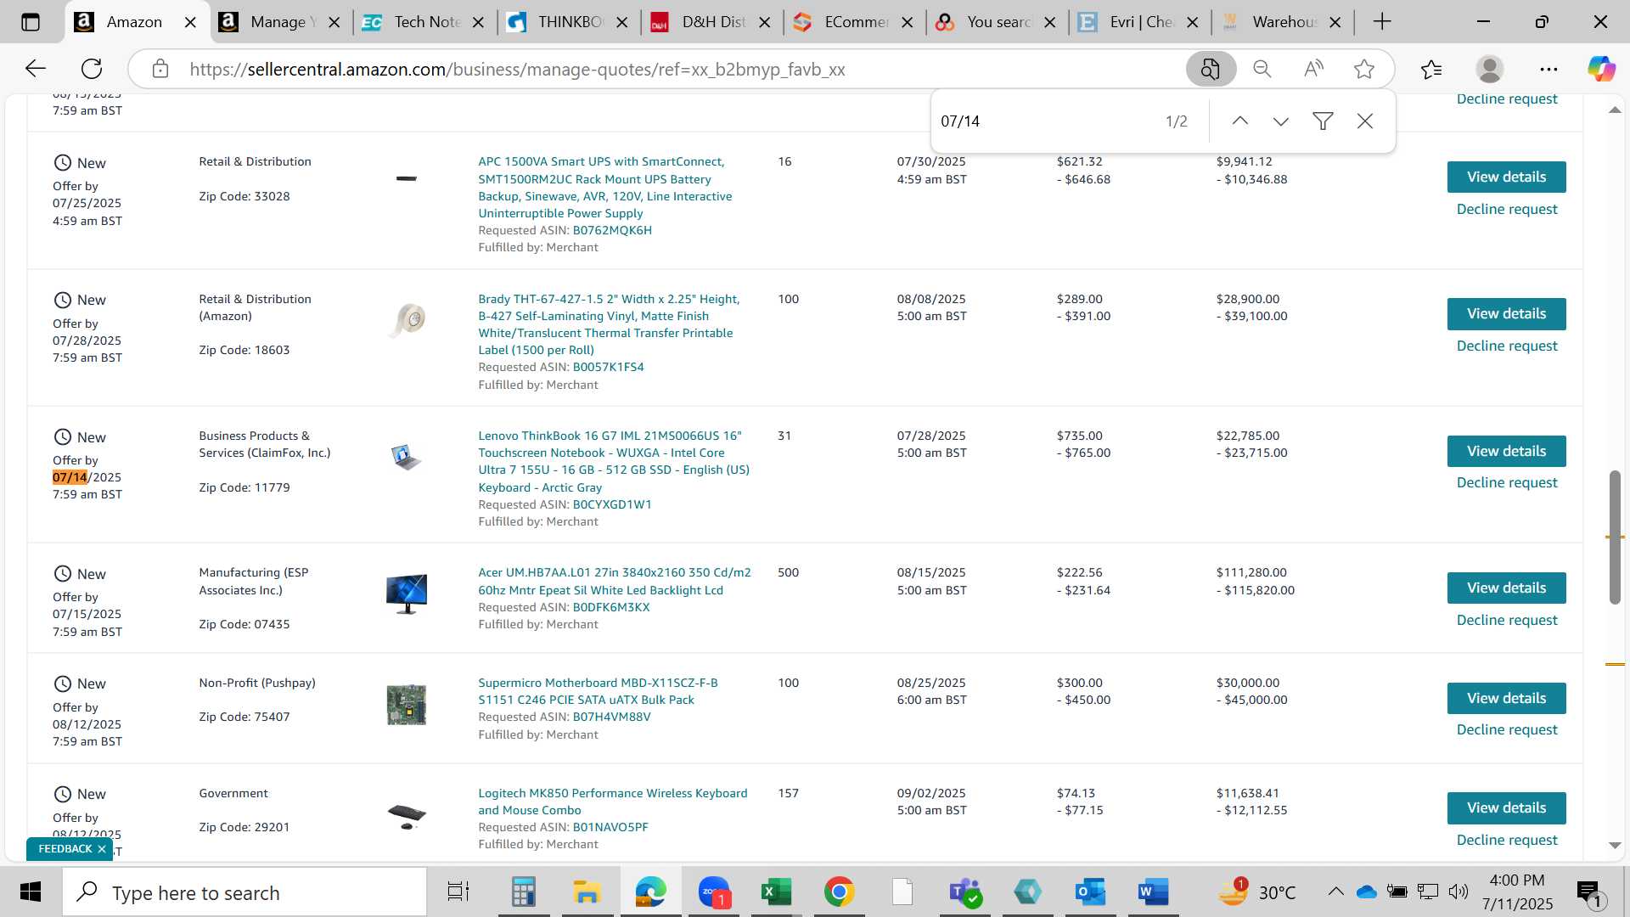The width and height of the screenshot is (1630, 917).
Task: Open Google Chrome from the taskbar
Action: coord(839,892)
